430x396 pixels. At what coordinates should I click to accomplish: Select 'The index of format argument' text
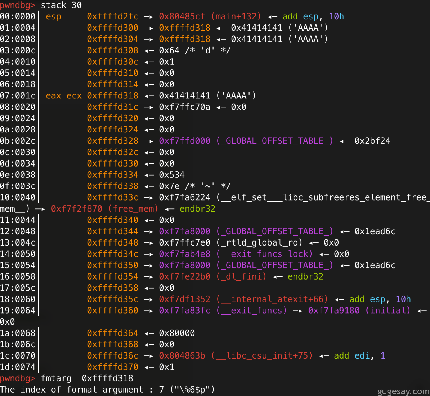tap(71, 390)
